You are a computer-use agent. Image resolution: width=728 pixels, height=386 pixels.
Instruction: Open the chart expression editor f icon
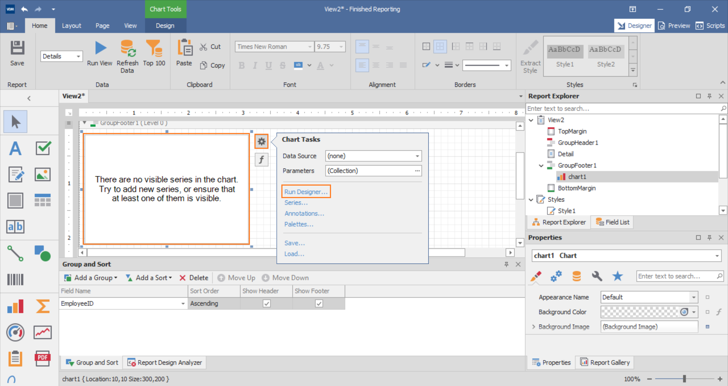click(x=262, y=159)
